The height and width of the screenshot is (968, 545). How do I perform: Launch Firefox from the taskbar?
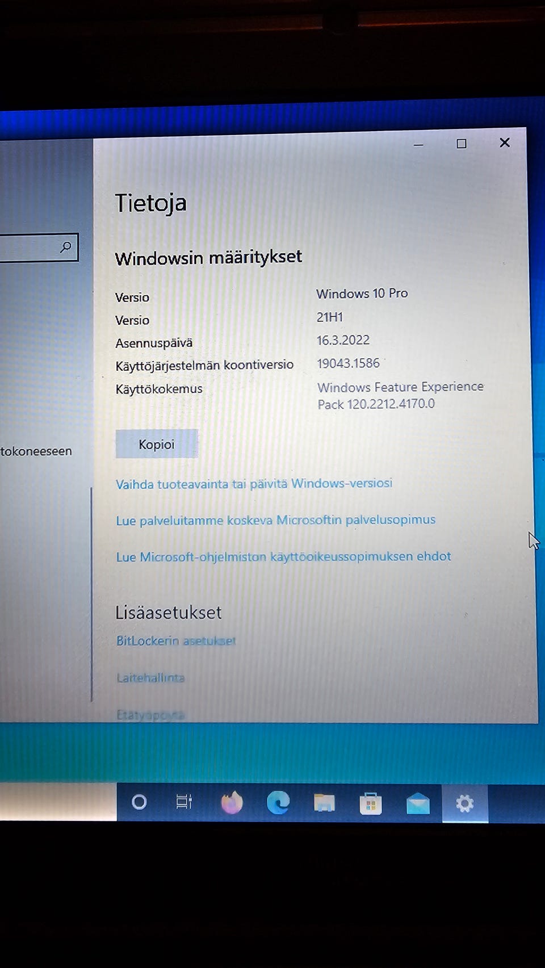click(x=232, y=802)
